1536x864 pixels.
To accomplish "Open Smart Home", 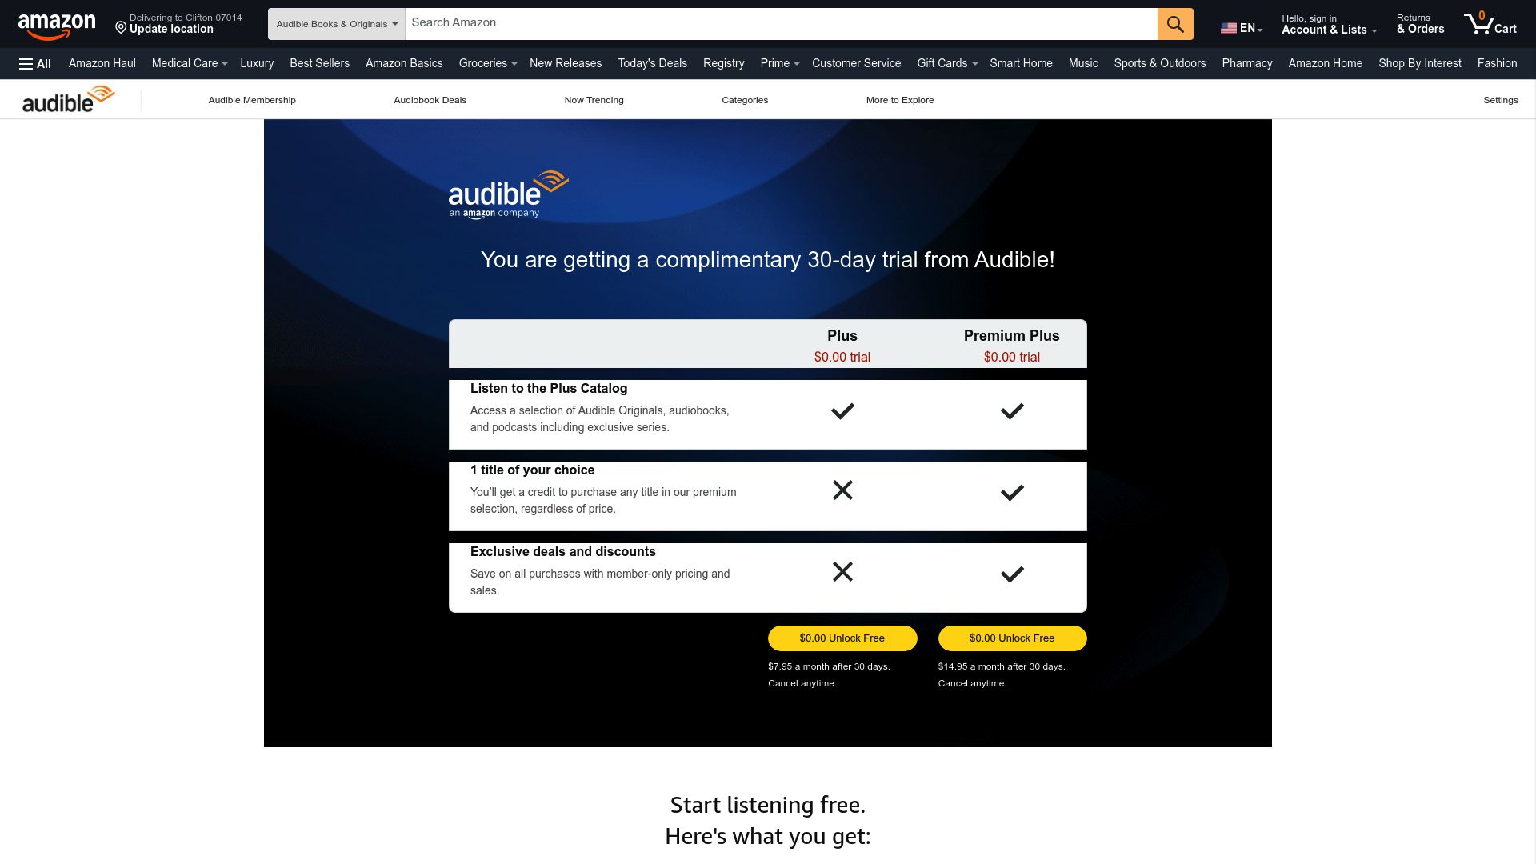I will click(x=1021, y=63).
